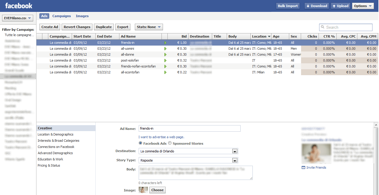Click the Bulk Import button

(x=288, y=6)
